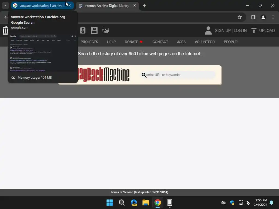Image resolution: width=279 pixels, height=209 pixels.
Task: Click the upload arrow icon
Action: [254, 30]
